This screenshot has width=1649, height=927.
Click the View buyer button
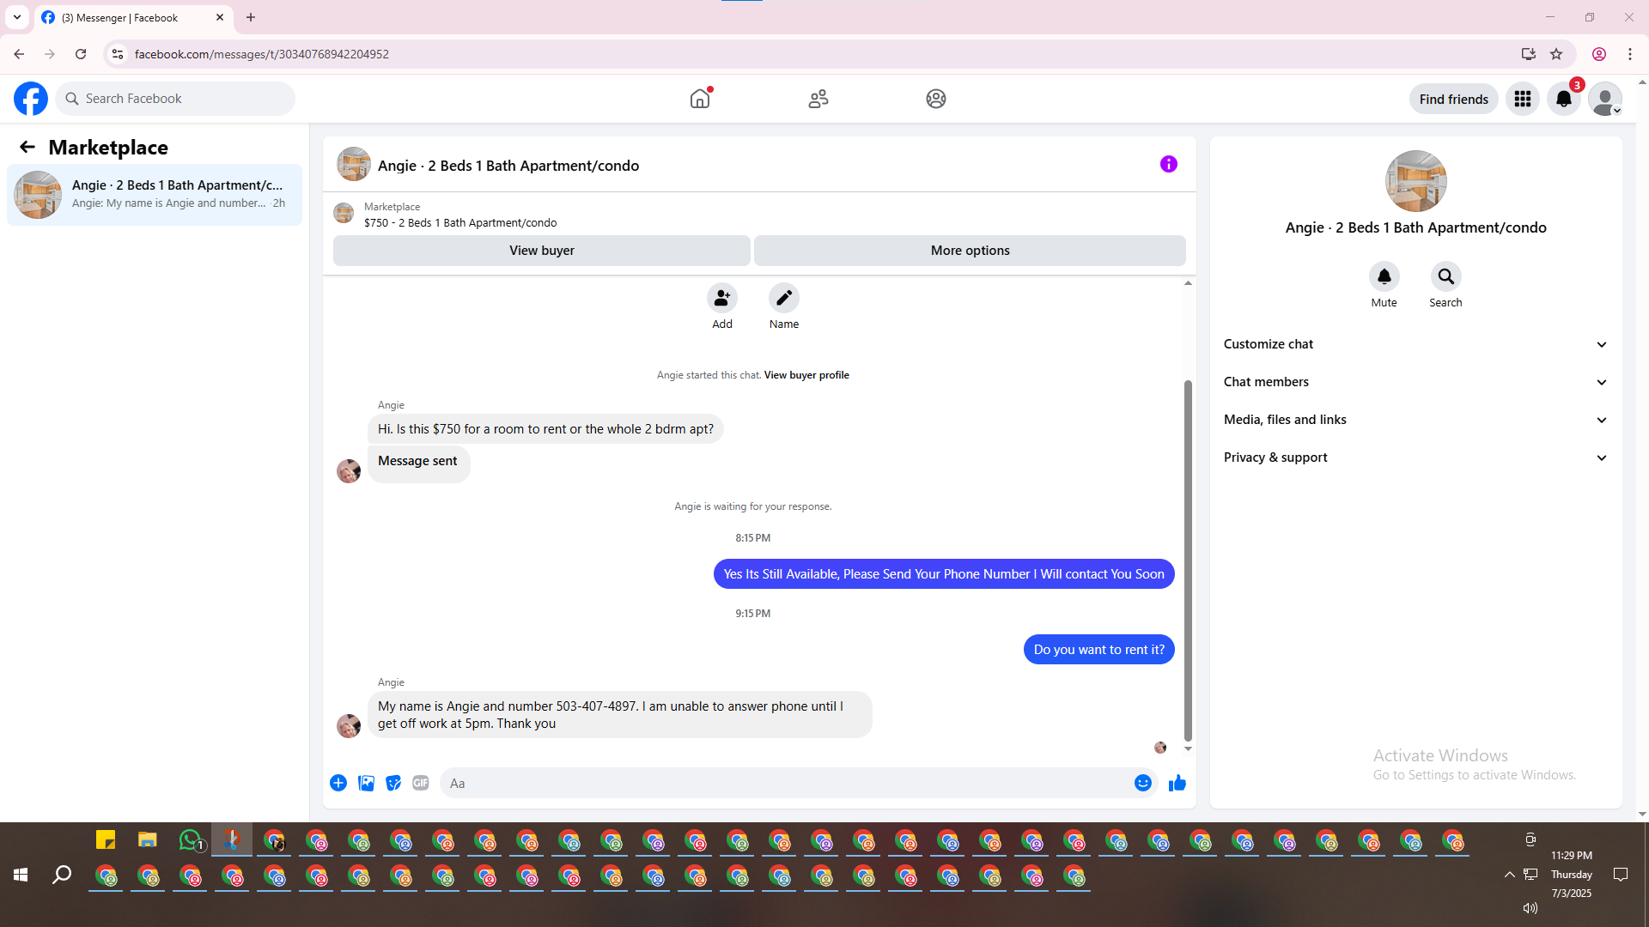point(541,251)
